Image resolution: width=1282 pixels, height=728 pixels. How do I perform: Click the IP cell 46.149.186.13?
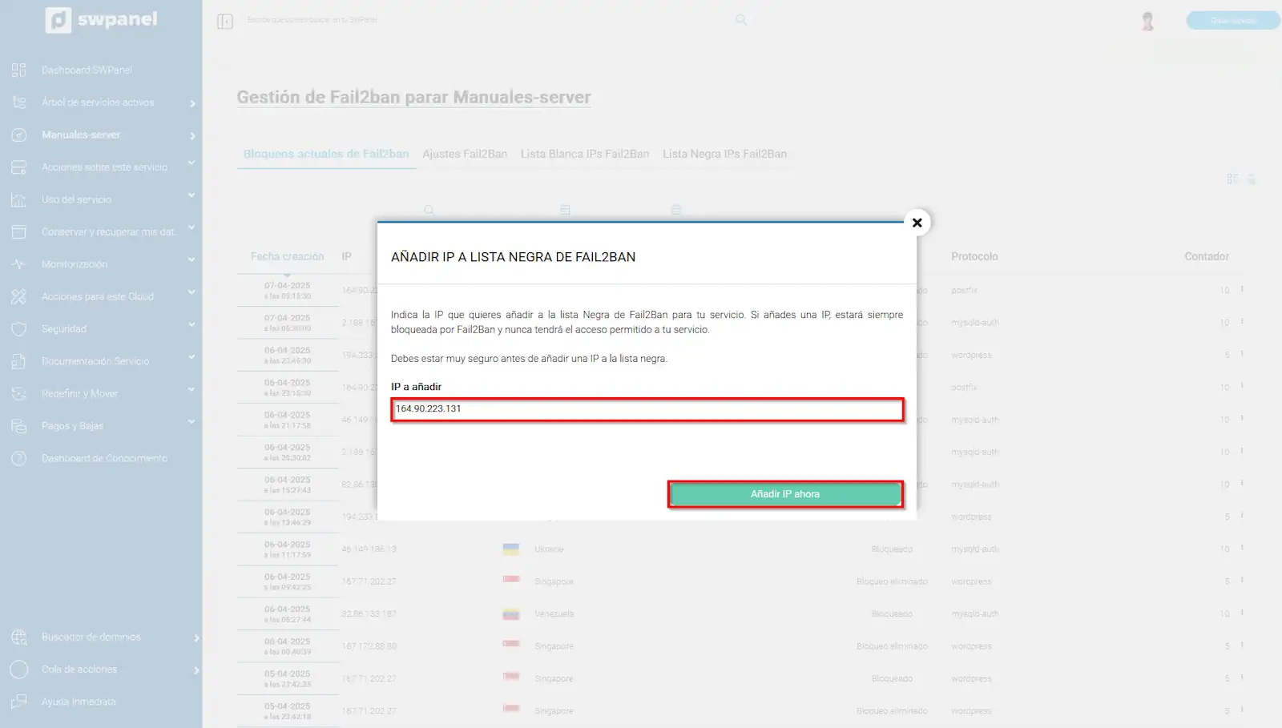(x=369, y=549)
